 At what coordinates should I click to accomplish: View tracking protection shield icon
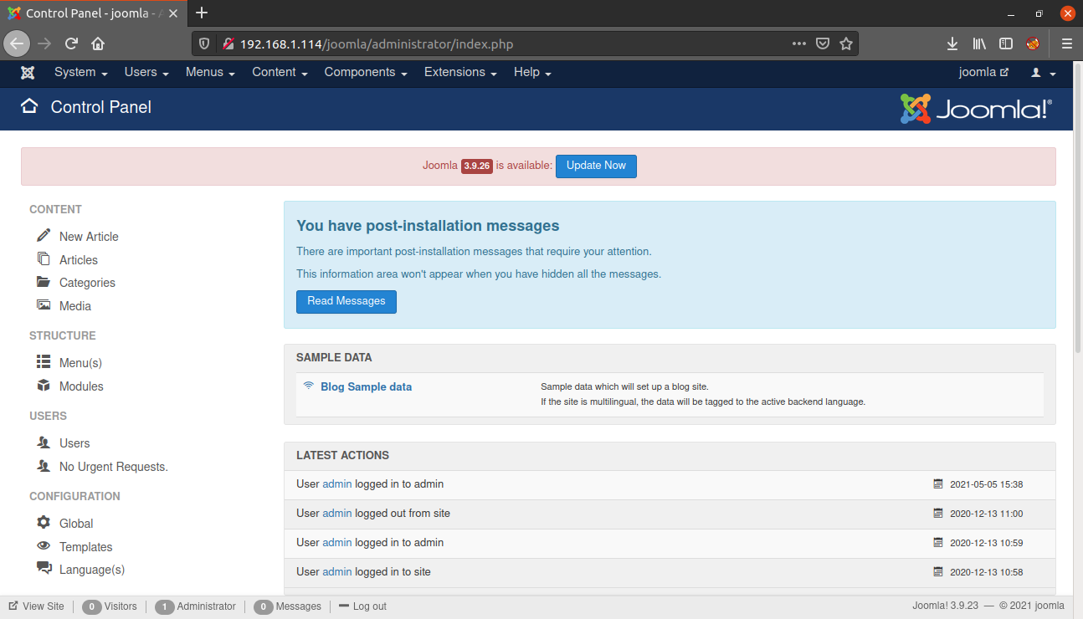pos(204,43)
